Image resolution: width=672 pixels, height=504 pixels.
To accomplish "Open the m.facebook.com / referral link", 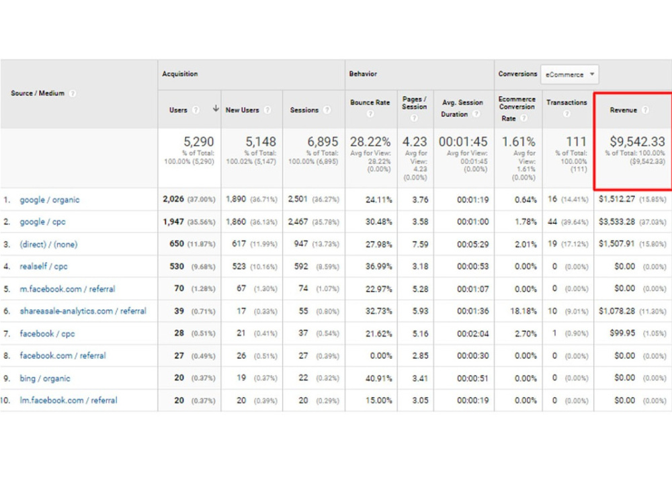I will (67, 289).
